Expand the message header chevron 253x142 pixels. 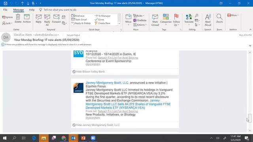[x=250, y=46]
